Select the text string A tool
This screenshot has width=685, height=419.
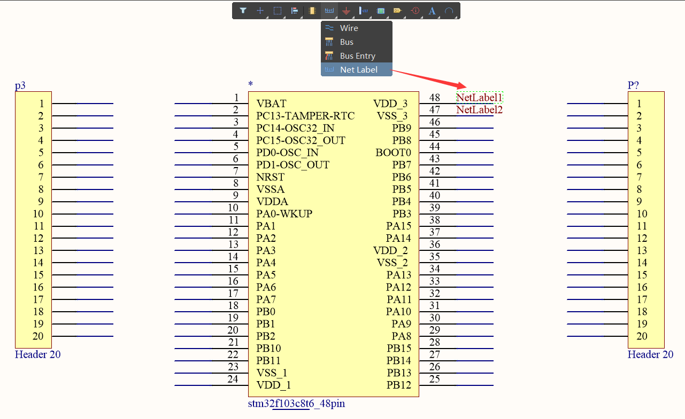point(432,11)
